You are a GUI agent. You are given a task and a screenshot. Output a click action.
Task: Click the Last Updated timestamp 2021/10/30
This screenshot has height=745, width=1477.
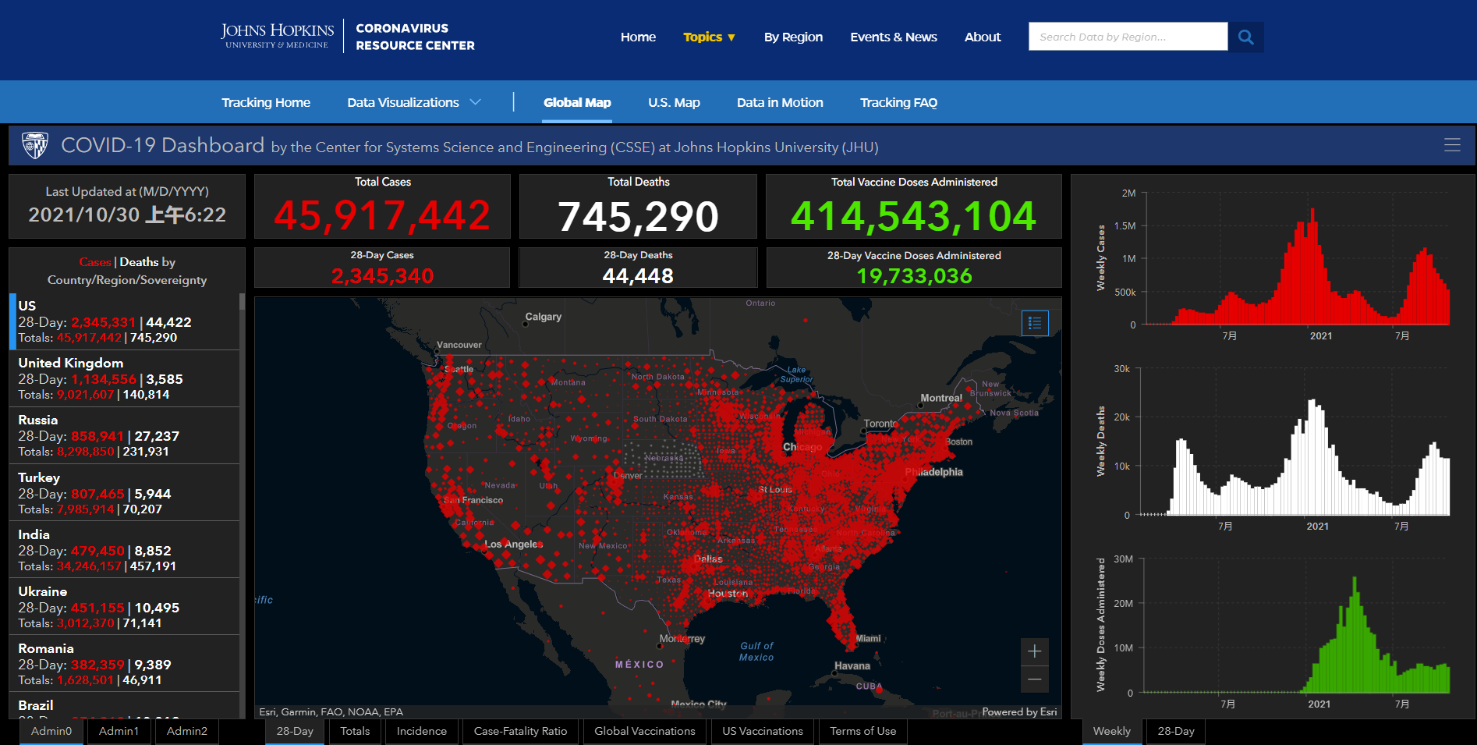(127, 215)
